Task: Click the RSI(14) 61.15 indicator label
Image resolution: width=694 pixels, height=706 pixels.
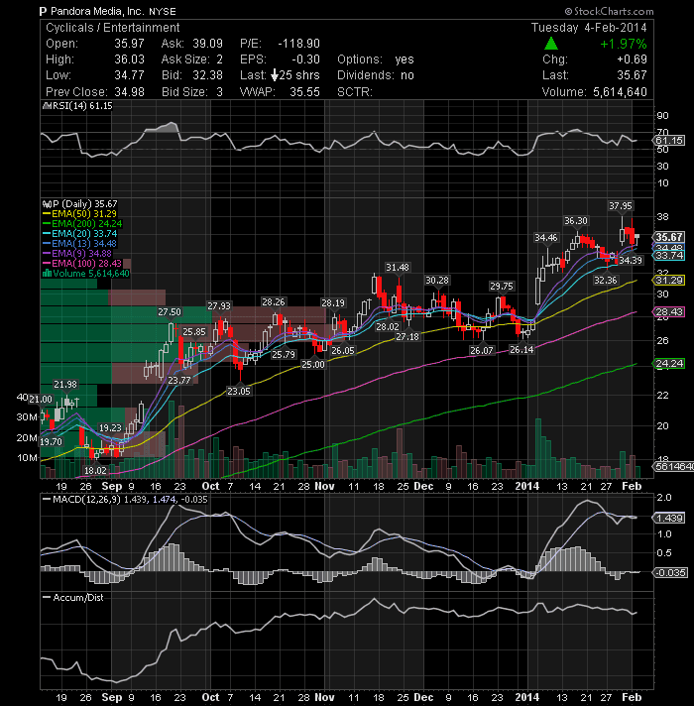Action: coord(82,106)
